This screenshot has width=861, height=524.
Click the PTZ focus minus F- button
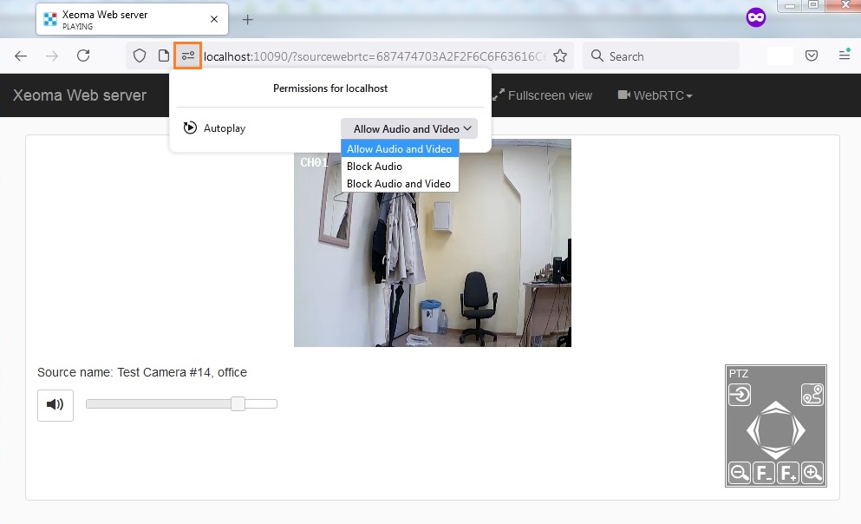coord(764,473)
